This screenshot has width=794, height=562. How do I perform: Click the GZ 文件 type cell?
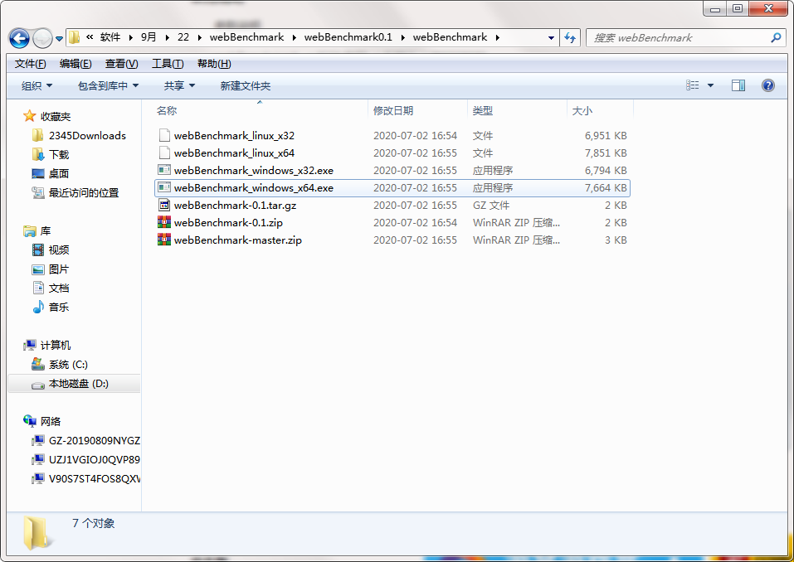(490, 206)
